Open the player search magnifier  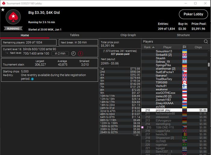pyautogui.click(x=206, y=42)
